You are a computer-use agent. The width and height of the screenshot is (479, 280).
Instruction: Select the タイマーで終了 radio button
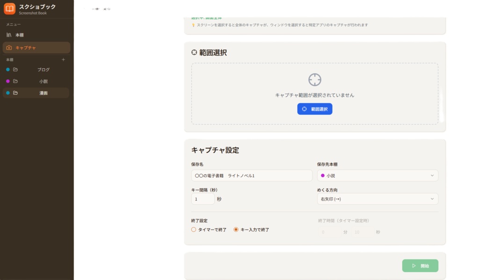tap(193, 230)
